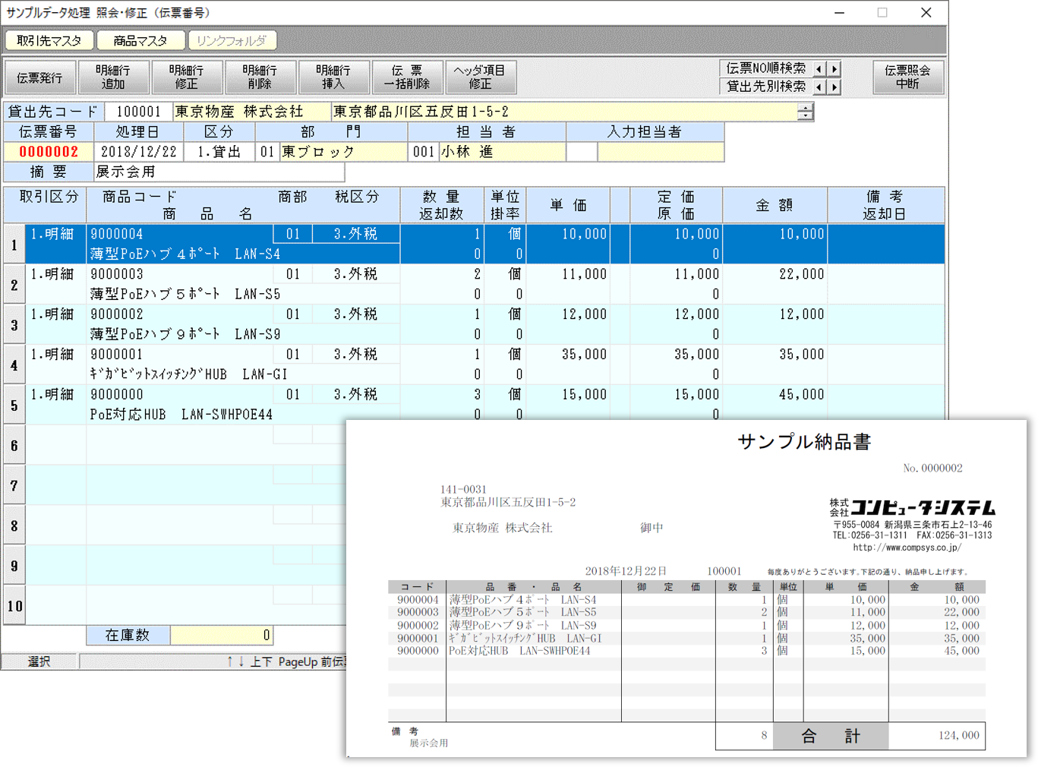Click the ヘッダ項目修正 button
The image size is (1038, 767).
(480, 77)
